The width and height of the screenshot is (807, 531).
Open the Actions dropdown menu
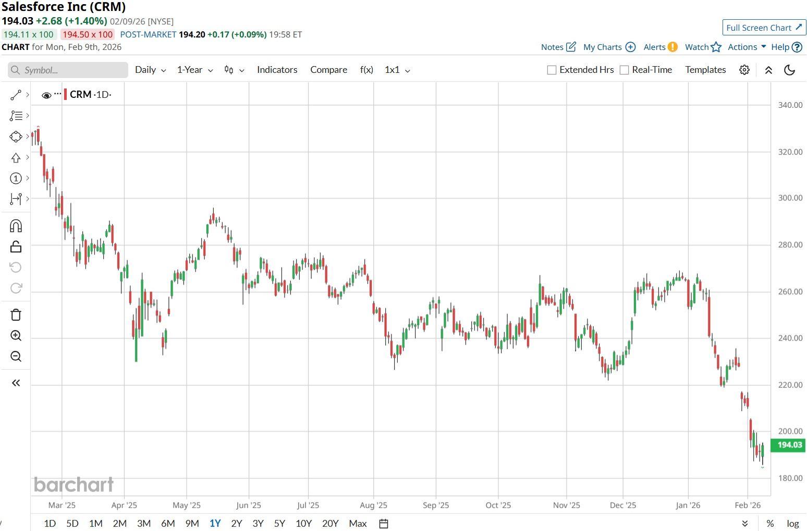(747, 47)
